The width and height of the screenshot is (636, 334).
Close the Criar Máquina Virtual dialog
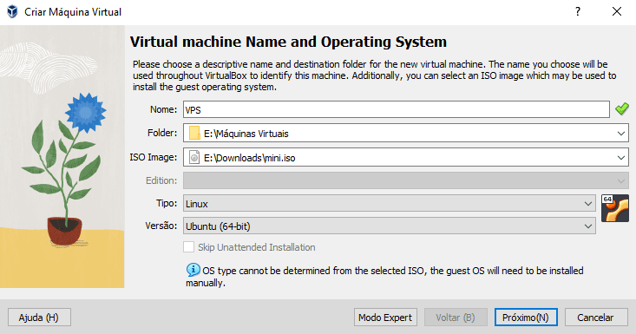617,11
